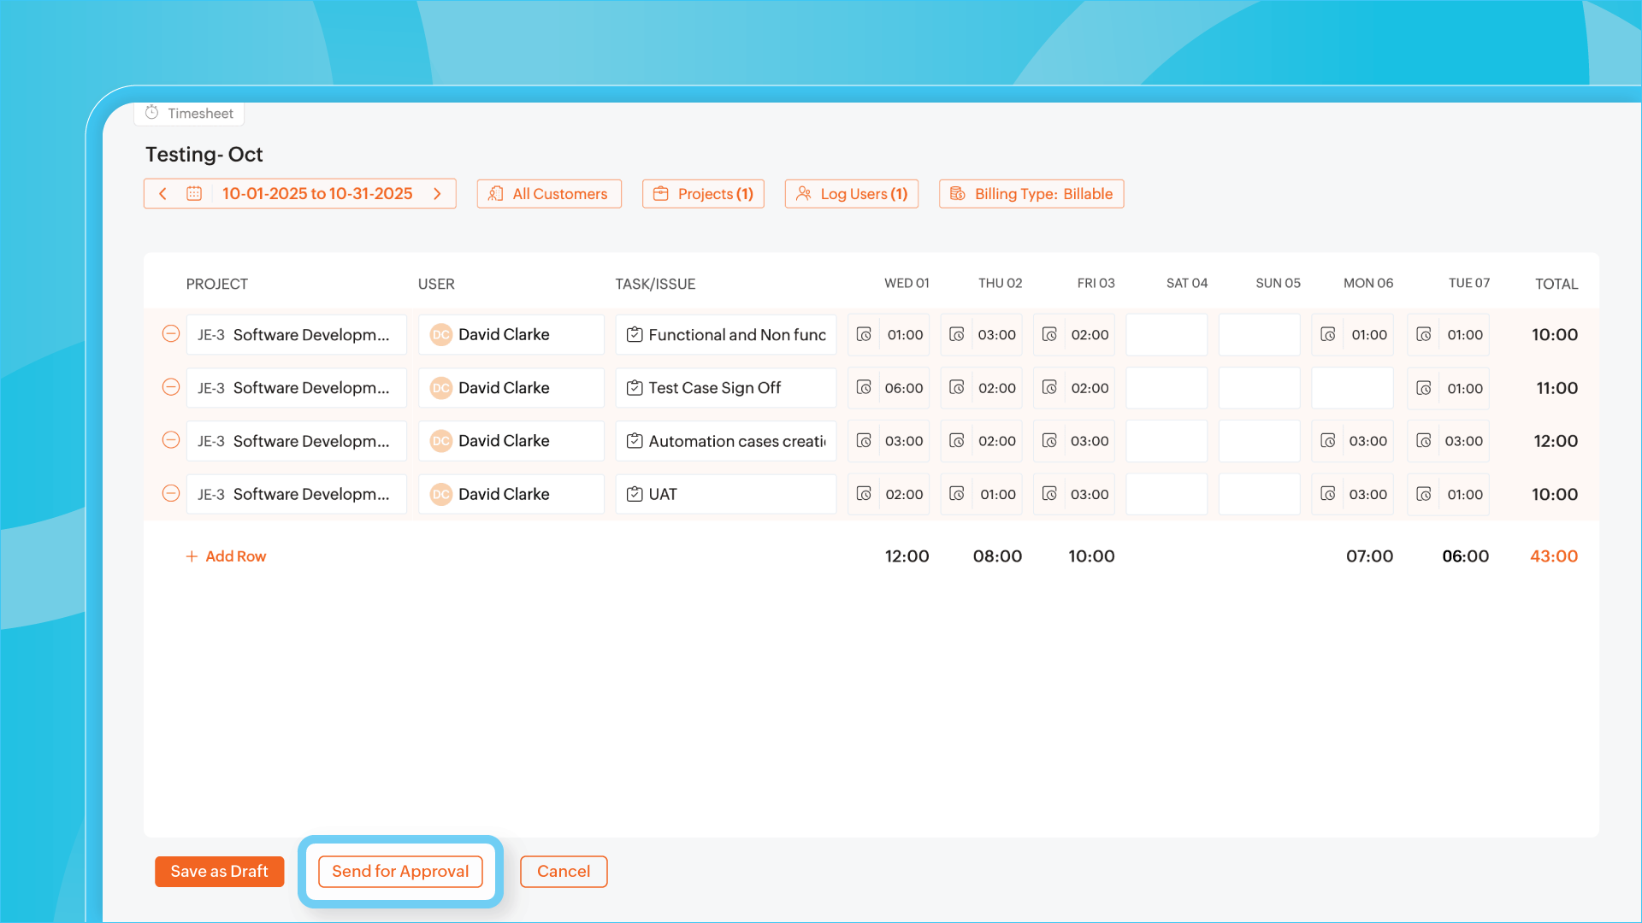The width and height of the screenshot is (1642, 923).
Task: Open Log Users (1) filter
Action: click(x=852, y=194)
